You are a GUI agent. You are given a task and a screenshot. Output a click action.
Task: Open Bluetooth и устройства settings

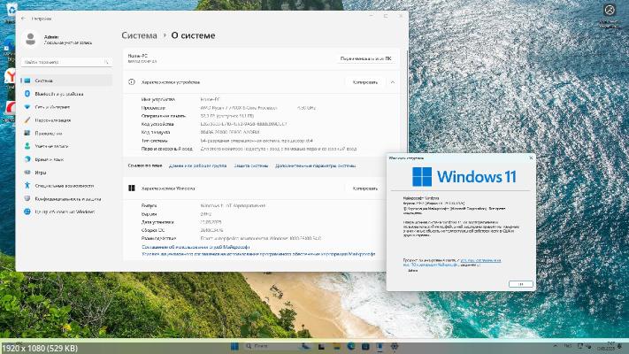66,94
